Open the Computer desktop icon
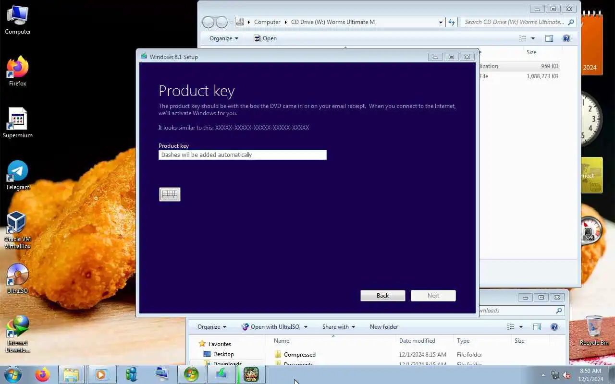 click(x=18, y=20)
